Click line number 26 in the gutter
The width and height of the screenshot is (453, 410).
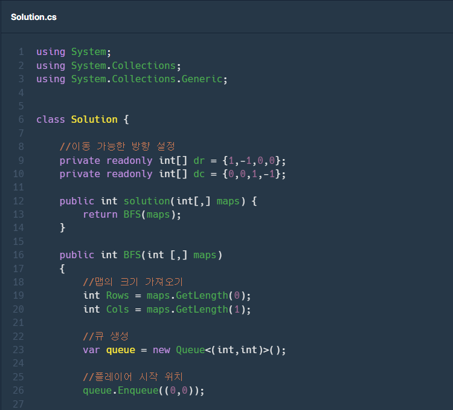[x=19, y=390]
